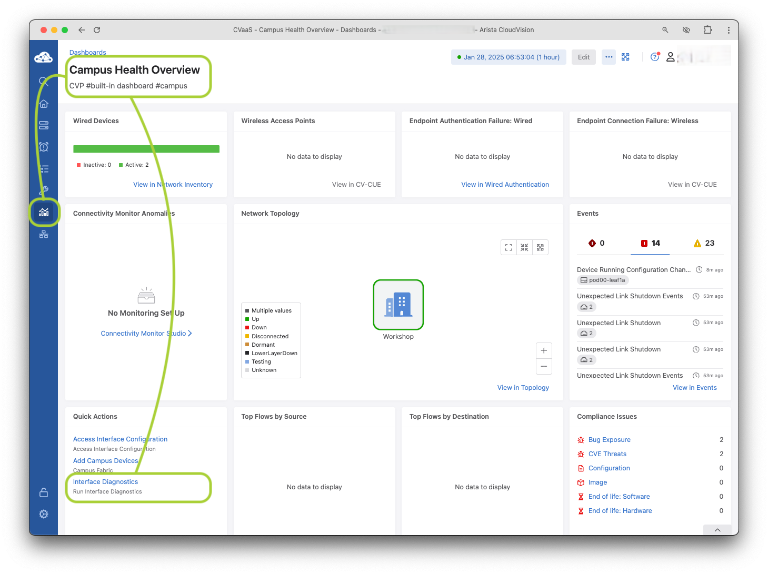
Task: Select the warning events tab showing 23
Action: click(704, 243)
